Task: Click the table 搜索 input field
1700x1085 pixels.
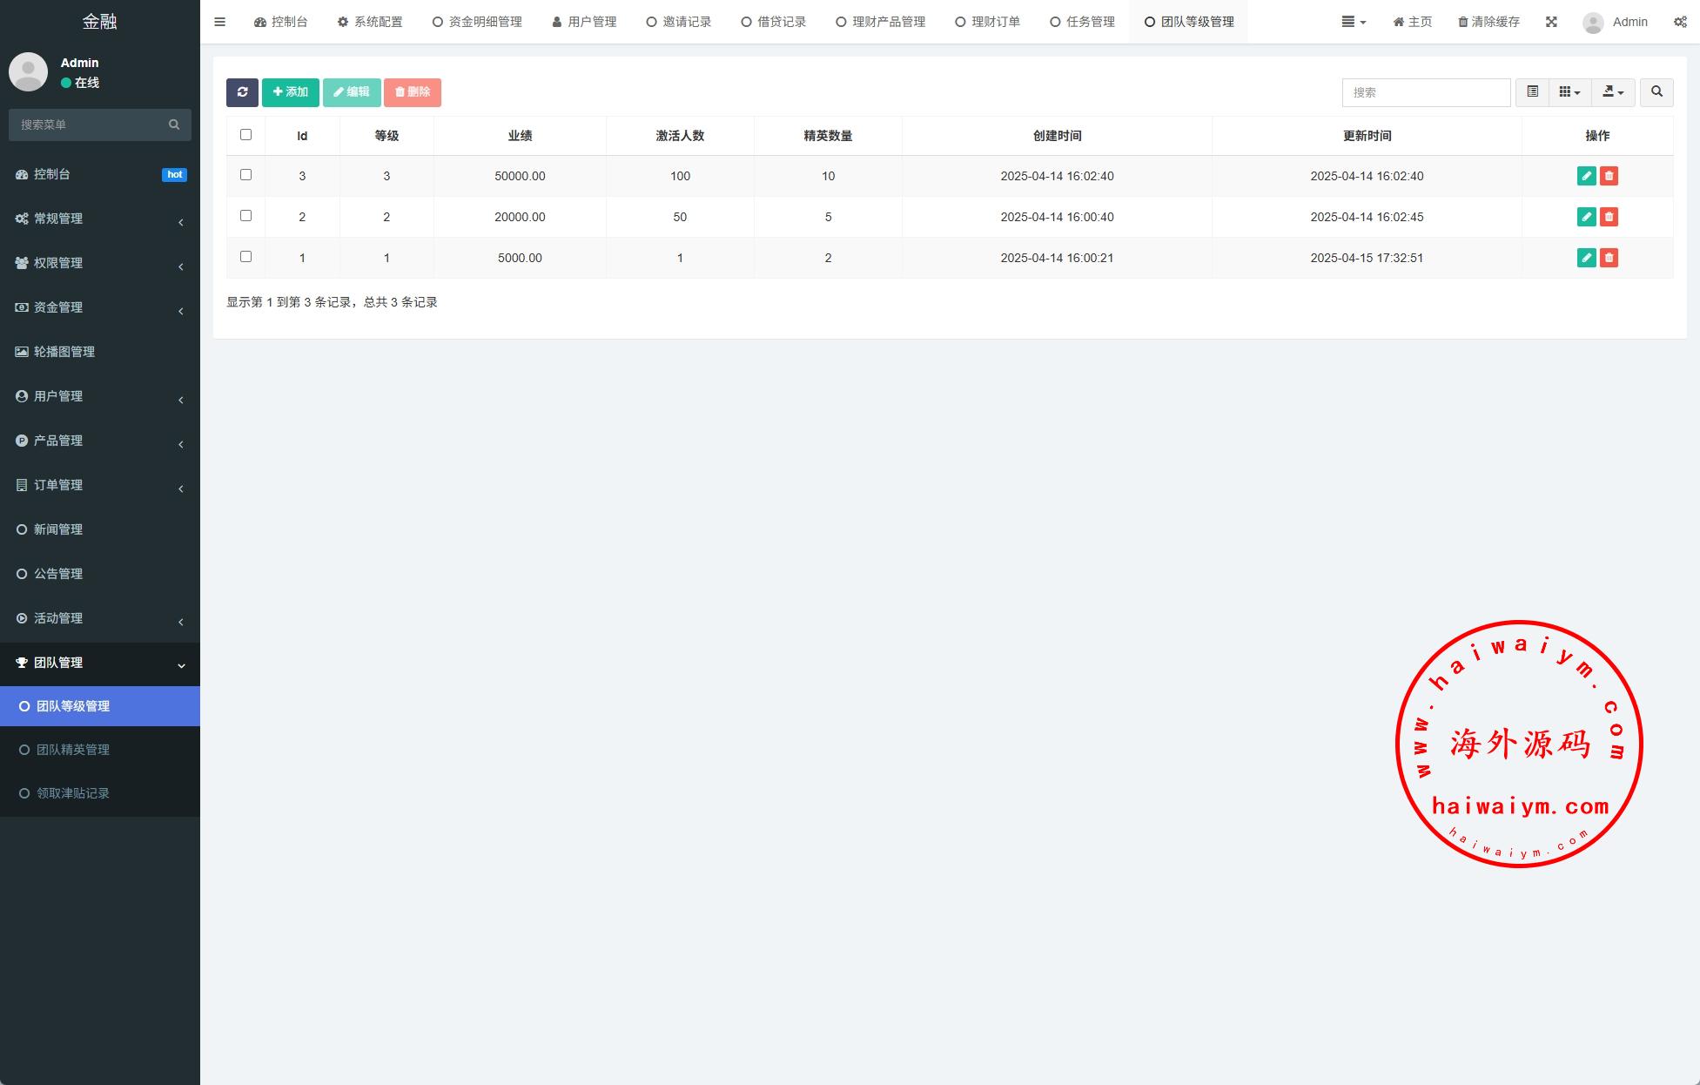Action: pos(1425,92)
